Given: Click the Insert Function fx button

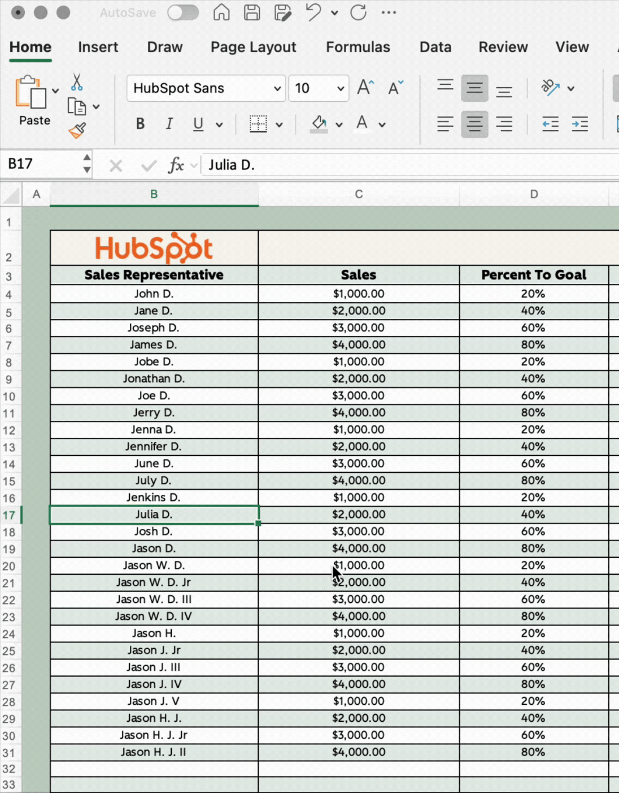Looking at the screenshot, I should pyautogui.click(x=176, y=165).
